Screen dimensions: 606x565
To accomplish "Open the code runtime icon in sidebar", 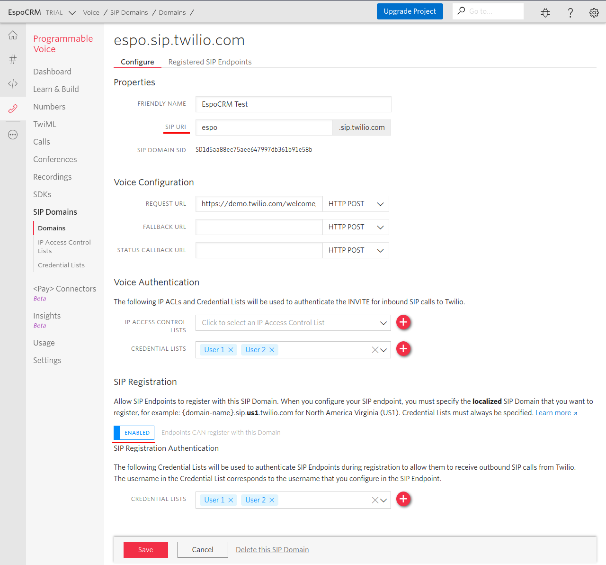I will 13,84.
